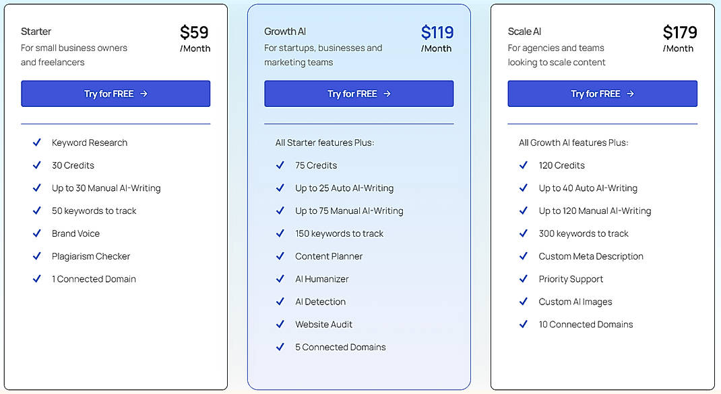
Task: Click the Starter plan heading
Action: click(x=36, y=32)
